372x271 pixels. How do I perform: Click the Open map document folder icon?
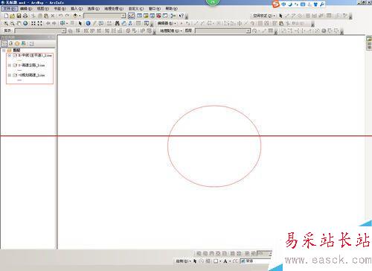(12, 16)
